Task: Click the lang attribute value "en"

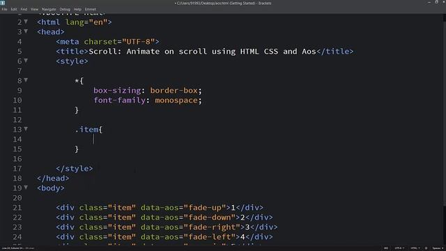Action: 98,22
